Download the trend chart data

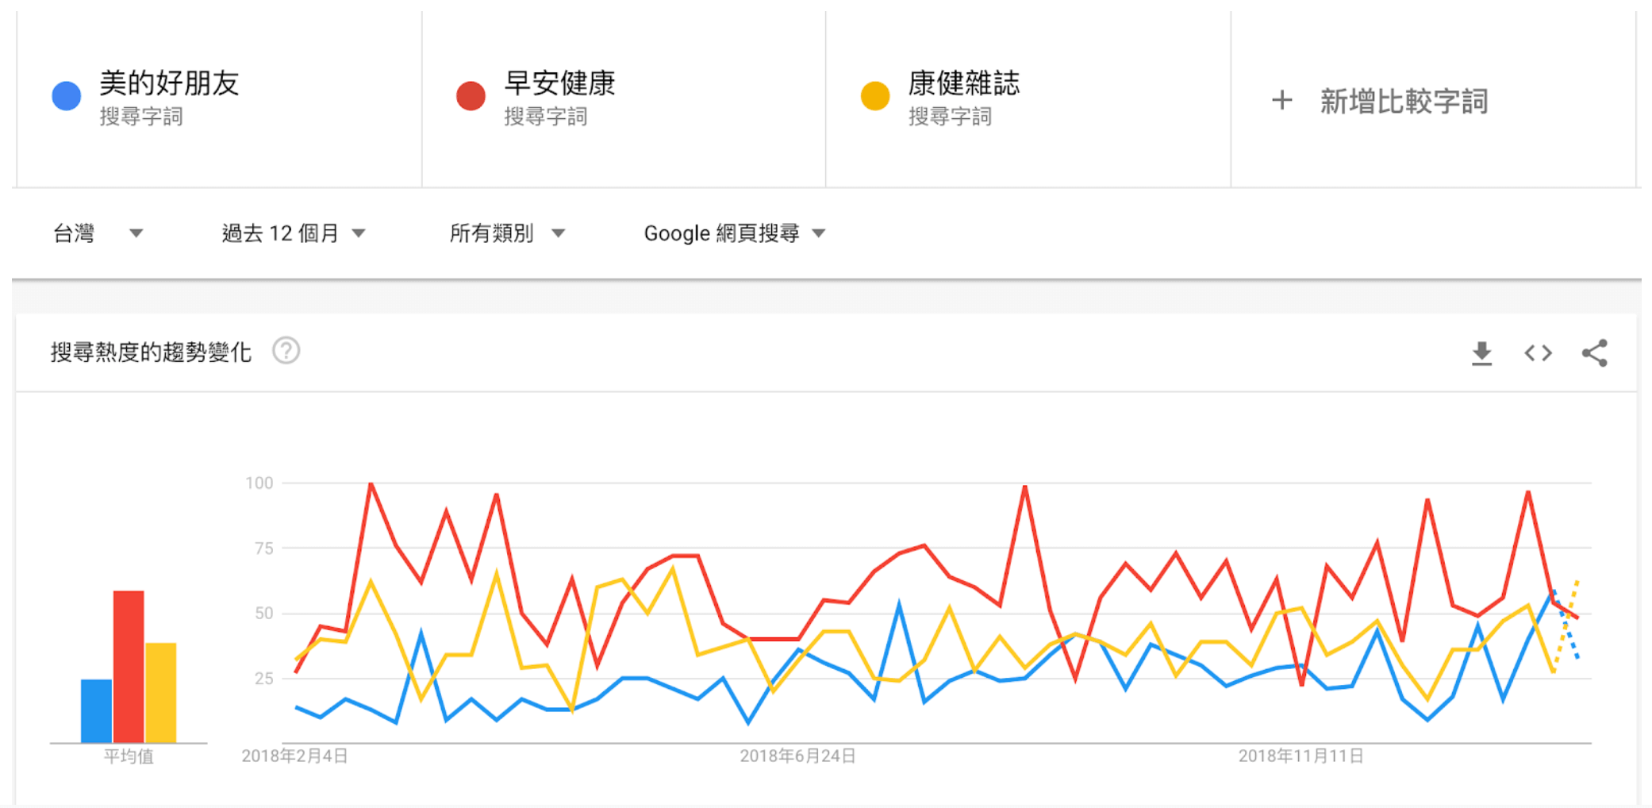[x=1481, y=353]
